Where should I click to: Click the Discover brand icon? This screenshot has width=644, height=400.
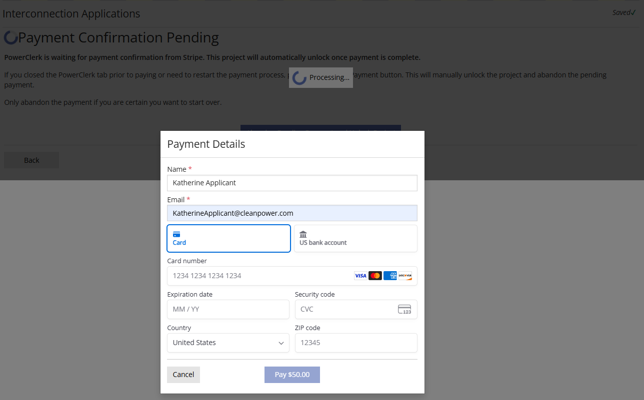tap(404, 275)
